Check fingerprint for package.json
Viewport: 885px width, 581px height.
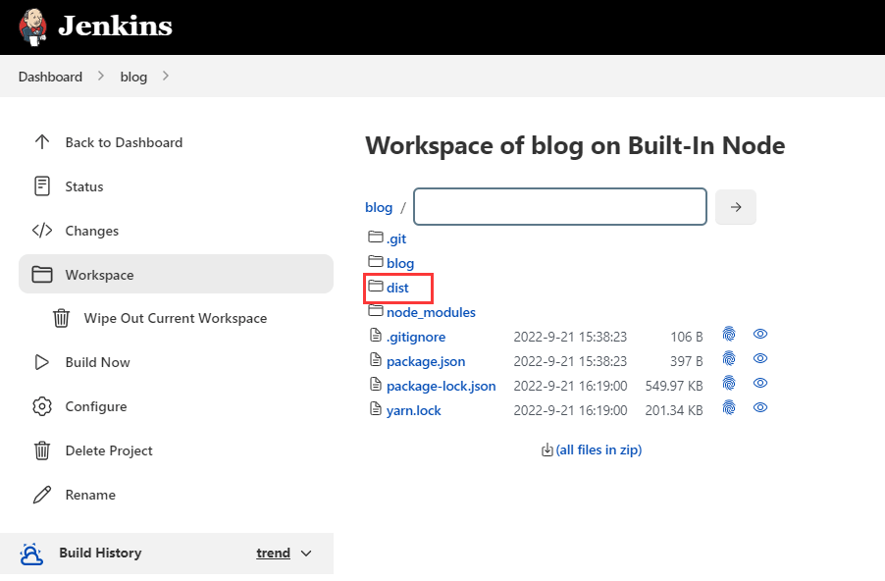click(x=729, y=358)
